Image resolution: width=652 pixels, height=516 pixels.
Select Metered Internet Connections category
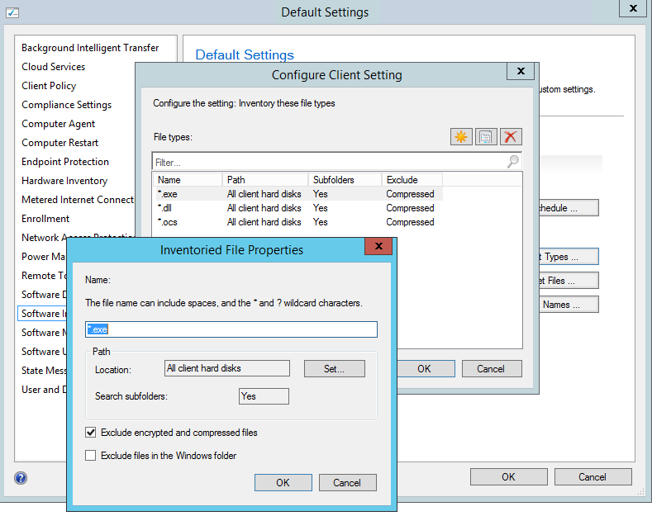(78, 200)
